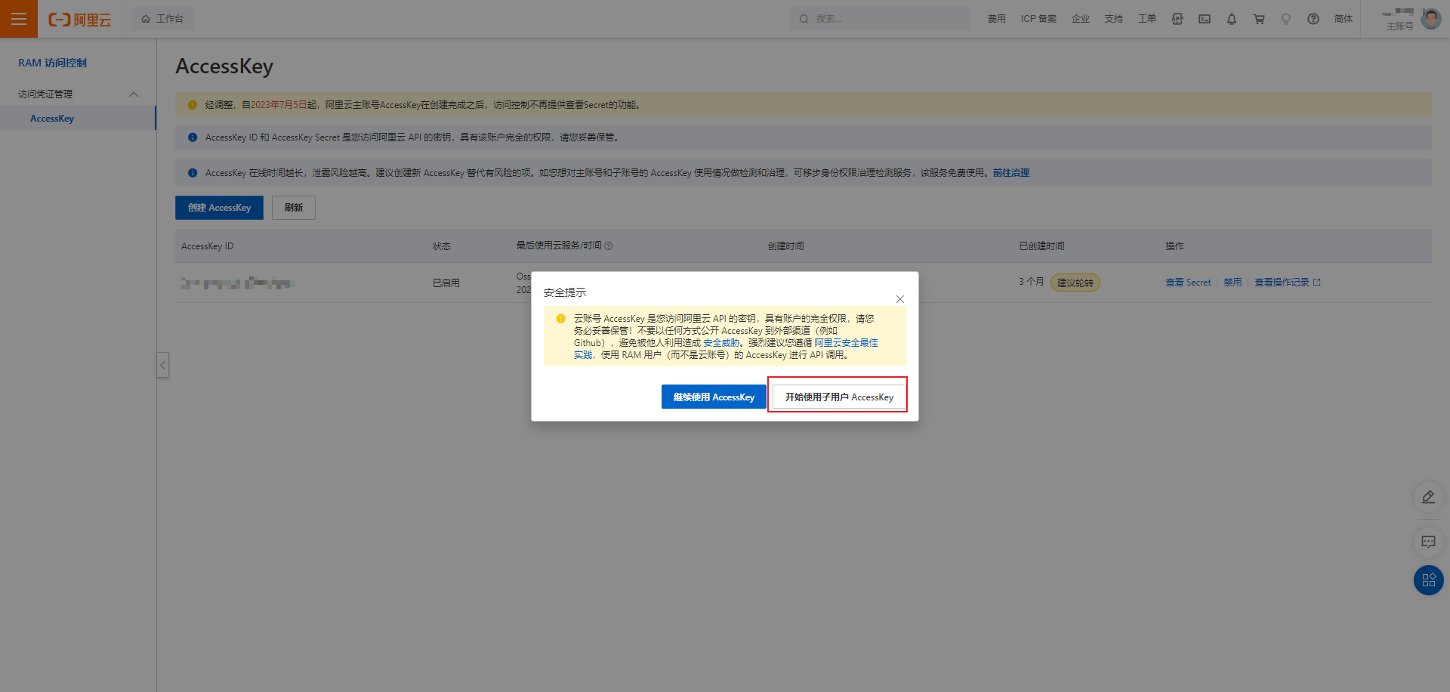This screenshot has height=692, width=1450.
Task: Click the blurred AccessKey ID value
Action: click(x=238, y=283)
